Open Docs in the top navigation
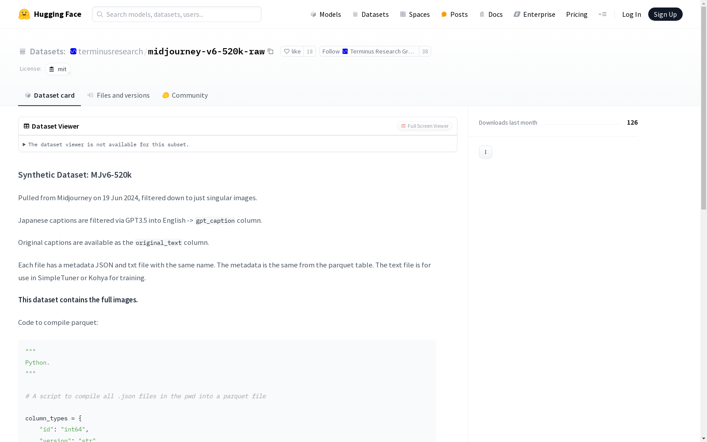707x442 pixels. click(x=491, y=14)
